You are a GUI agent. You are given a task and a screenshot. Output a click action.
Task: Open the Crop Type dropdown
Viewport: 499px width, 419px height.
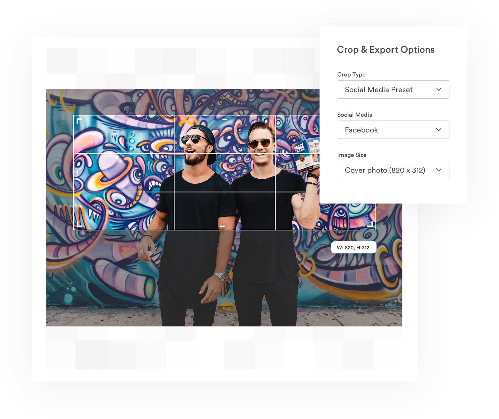393,90
